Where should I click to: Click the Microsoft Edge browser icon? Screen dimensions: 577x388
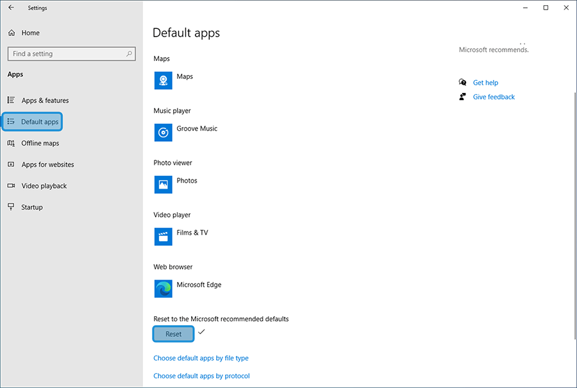pyautogui.click(x=163, y=289)
